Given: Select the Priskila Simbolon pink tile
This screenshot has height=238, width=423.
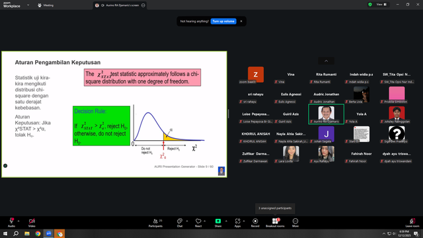Looking at the screenshot, I should 397,94.
